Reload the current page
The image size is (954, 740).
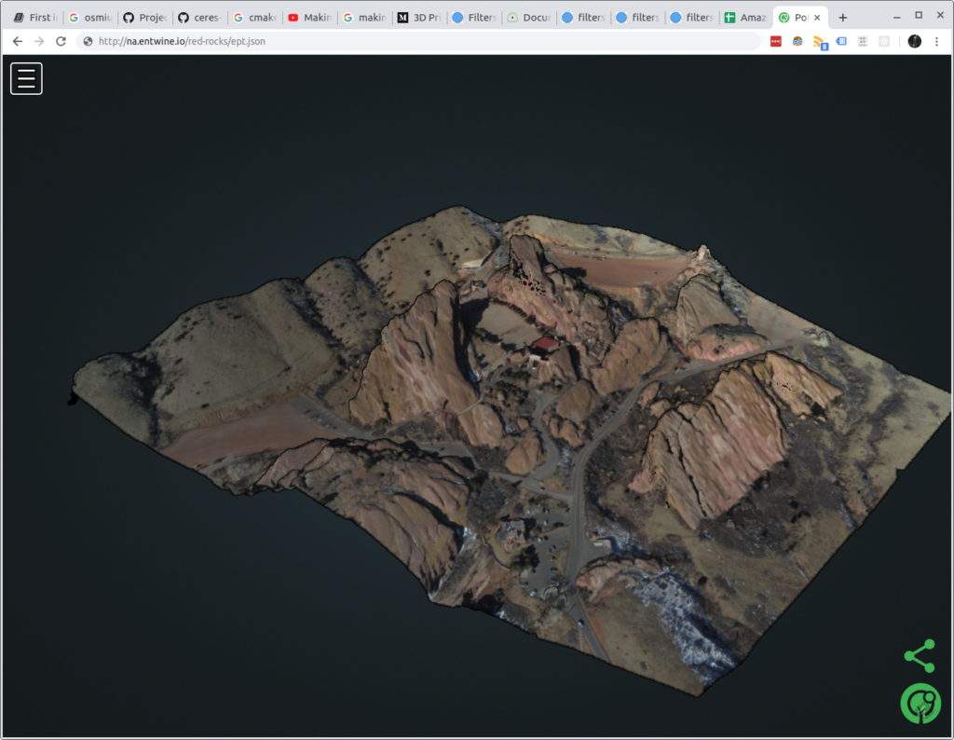point(61,41)
